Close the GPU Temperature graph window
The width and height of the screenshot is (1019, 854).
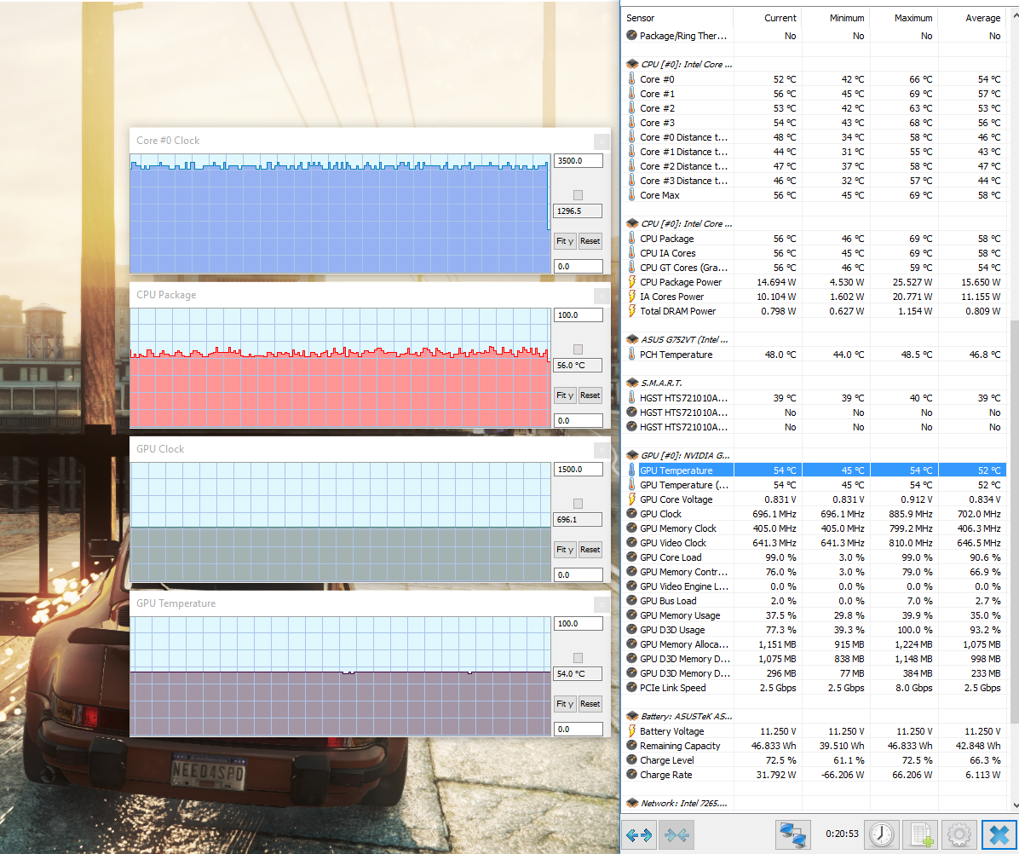(x=602, y=604)
